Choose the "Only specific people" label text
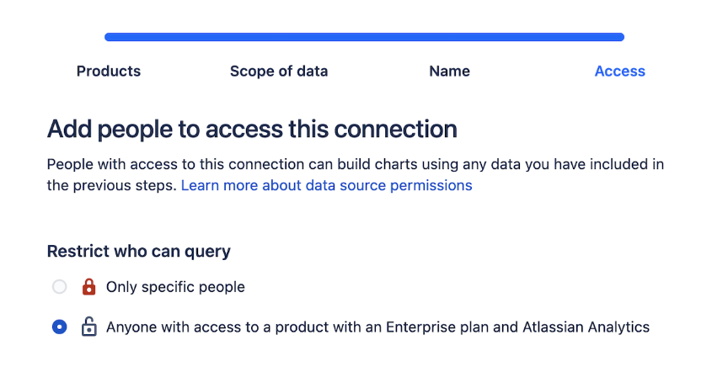Image resolution: width=728 pixels, height=372 pixels. [175, 287]
